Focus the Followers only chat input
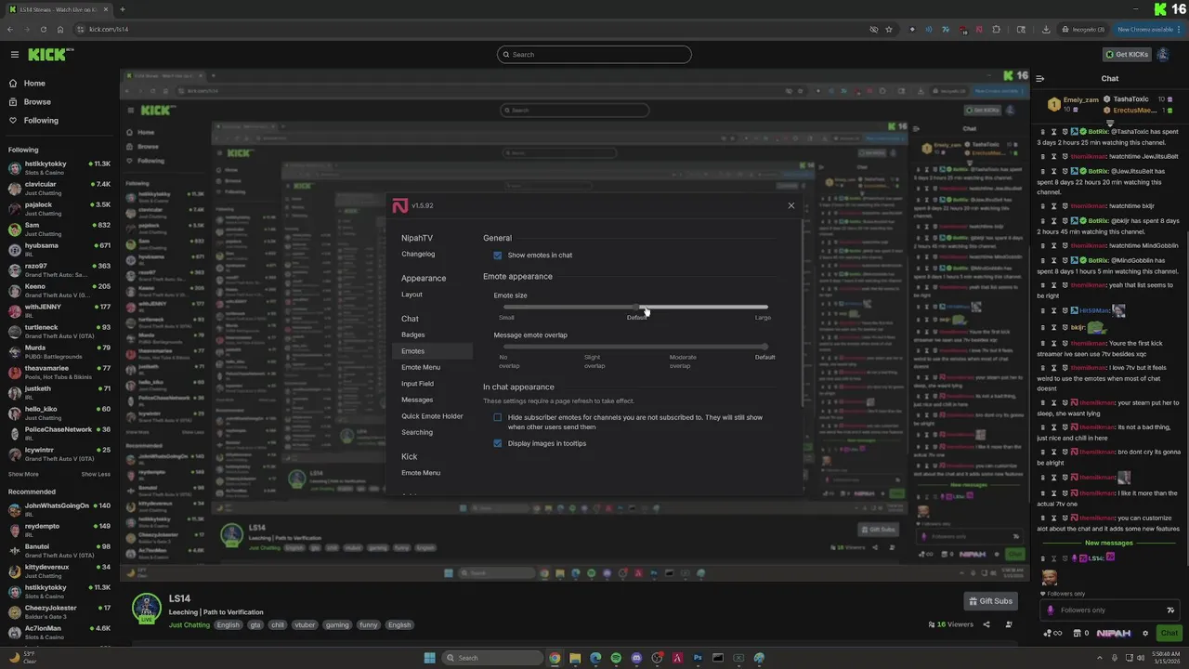Screen dimensions: 1189x669 coord(1111,610)
